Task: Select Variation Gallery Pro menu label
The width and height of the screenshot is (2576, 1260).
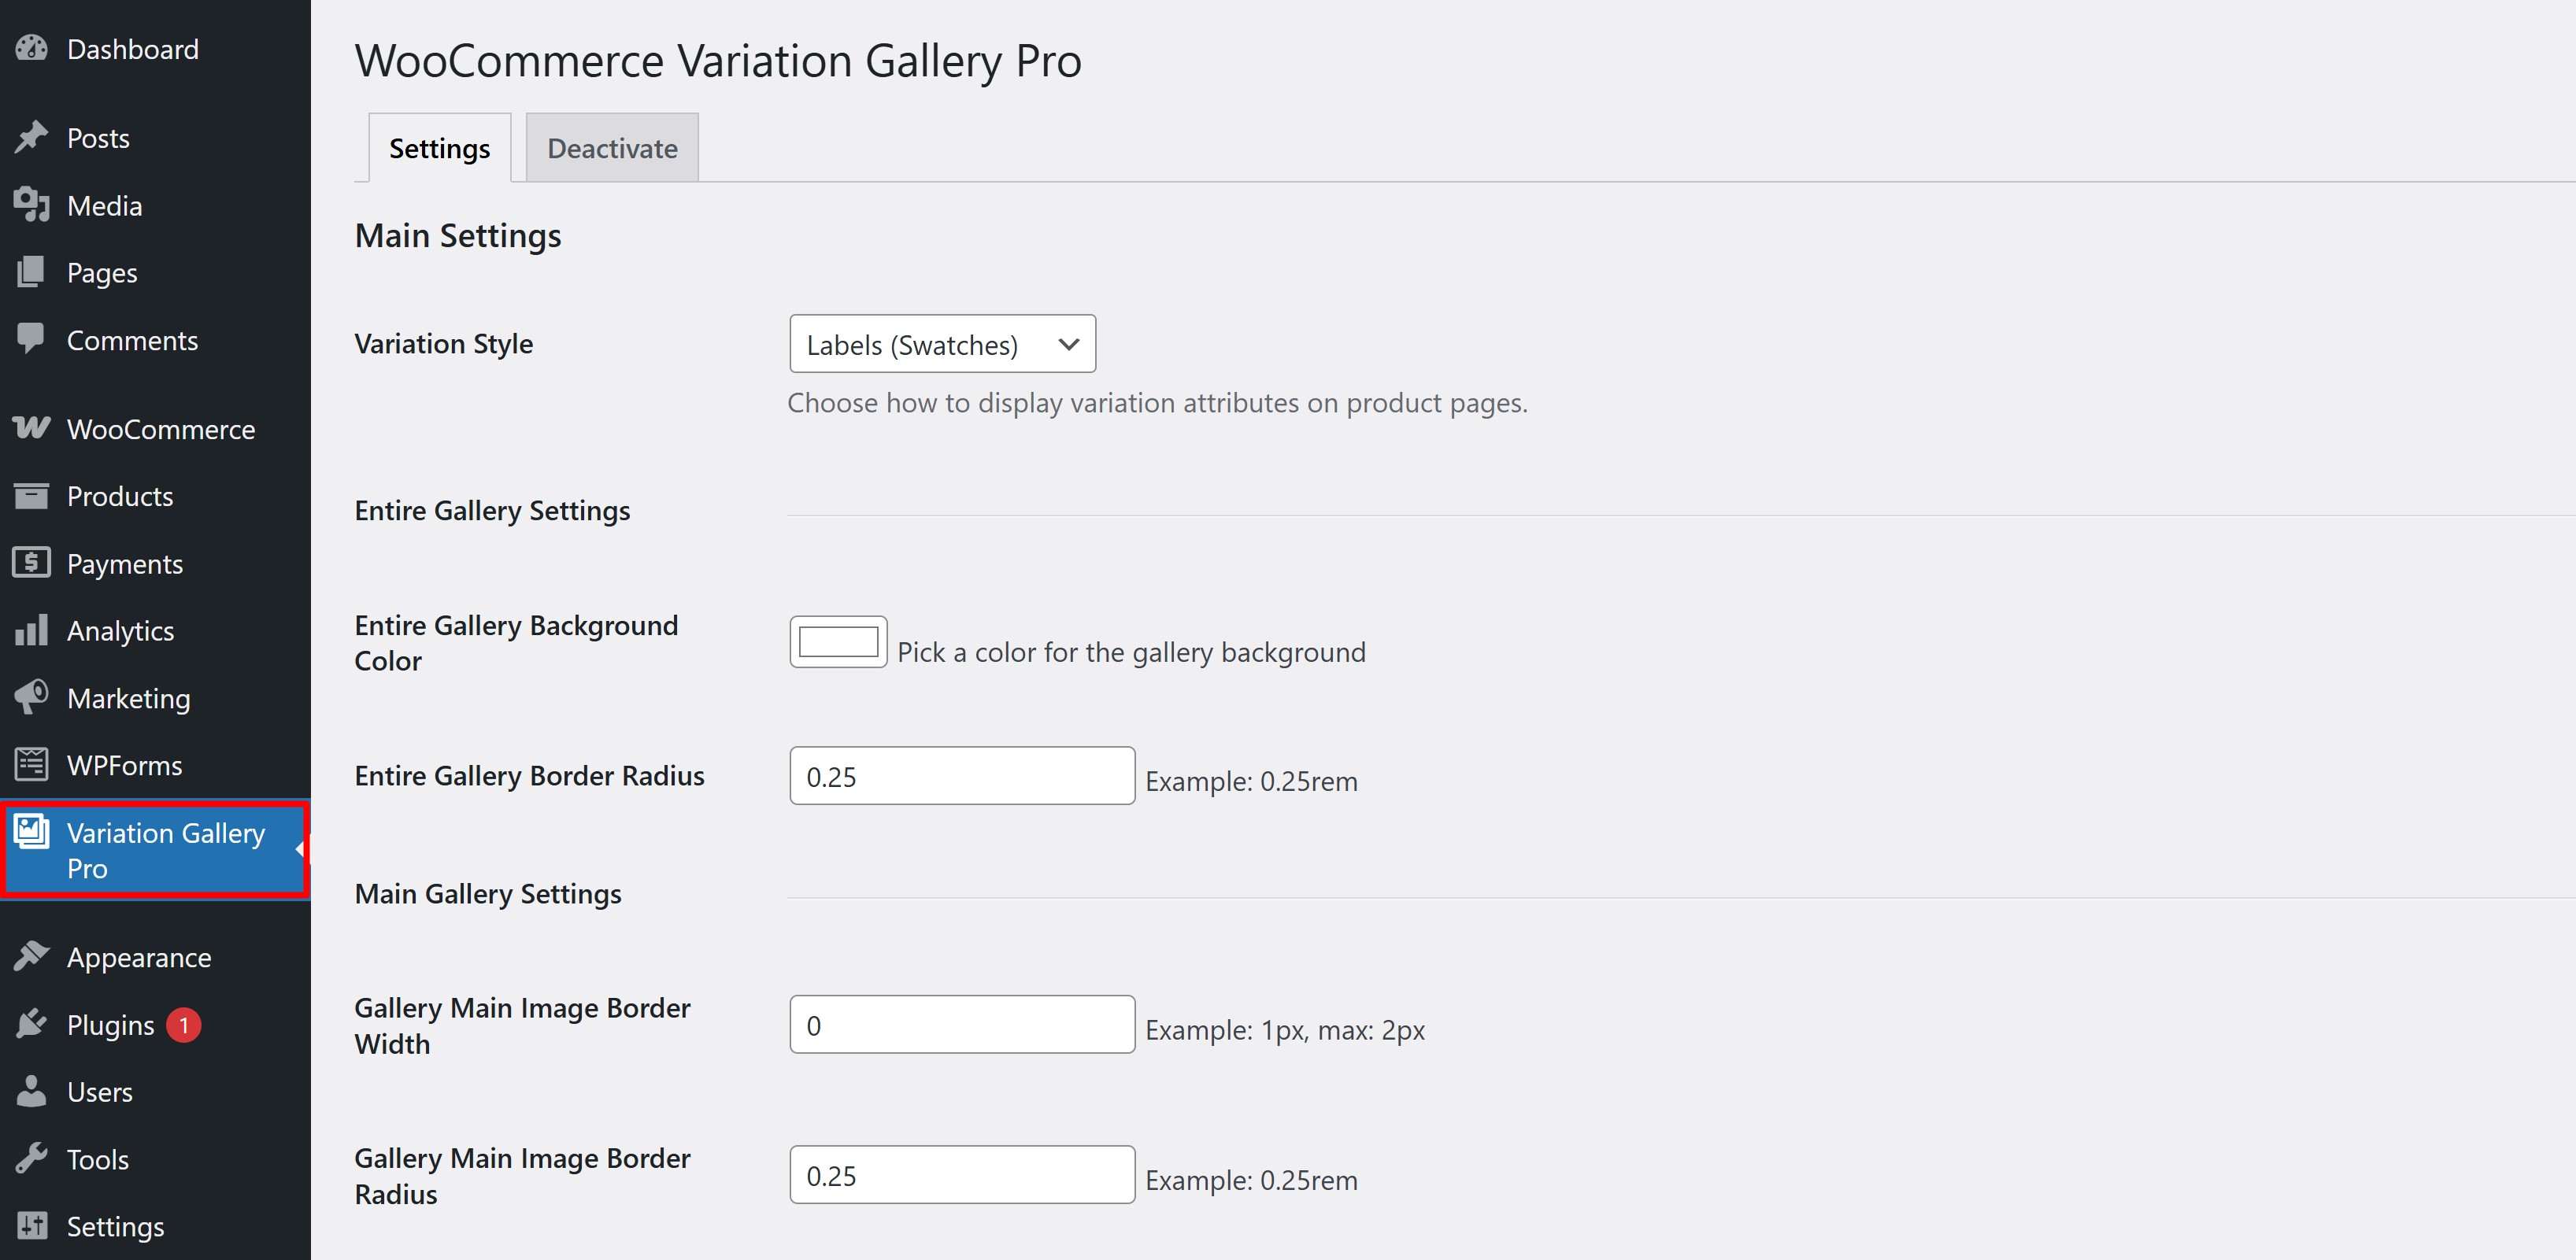Action: tap(166, 850)
